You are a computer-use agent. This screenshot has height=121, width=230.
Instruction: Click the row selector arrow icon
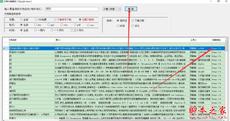(4, 48)
